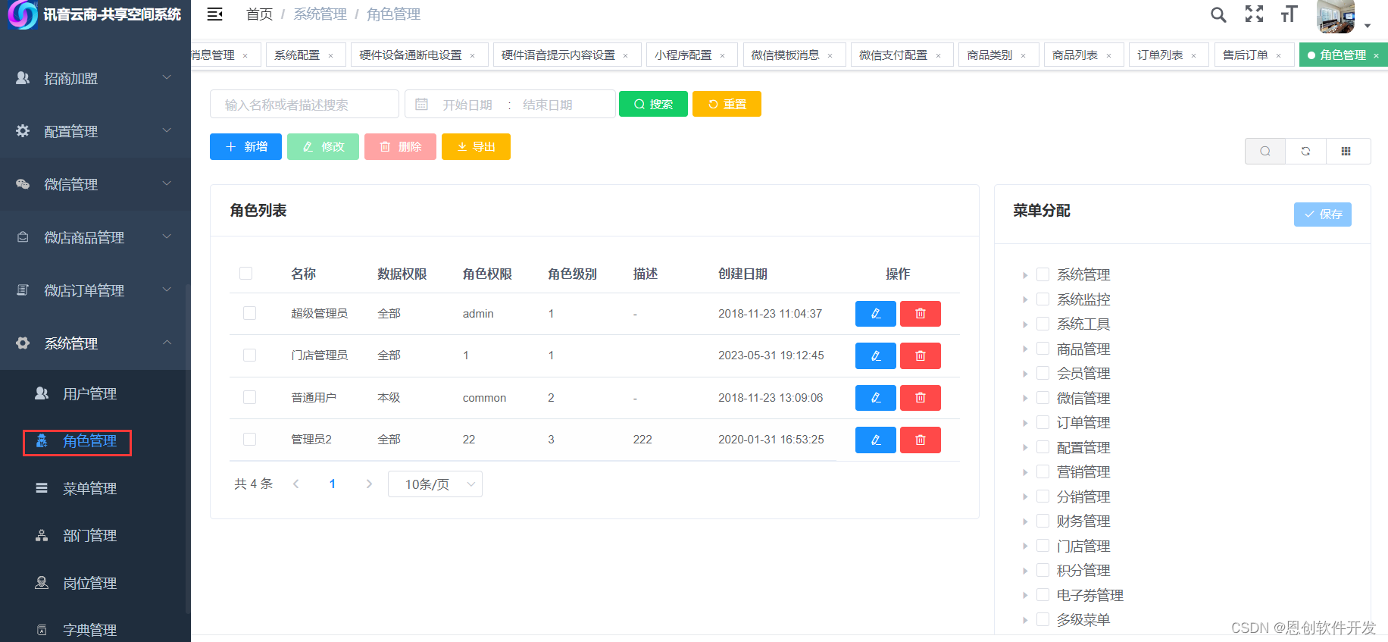The image size is (1388, 642).
Task: Open the user avatar menu
Action: (x=1343, y=17)
